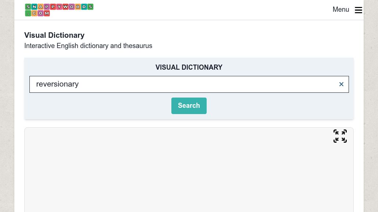Open the Menu item in the header

(x=341, y=10)
